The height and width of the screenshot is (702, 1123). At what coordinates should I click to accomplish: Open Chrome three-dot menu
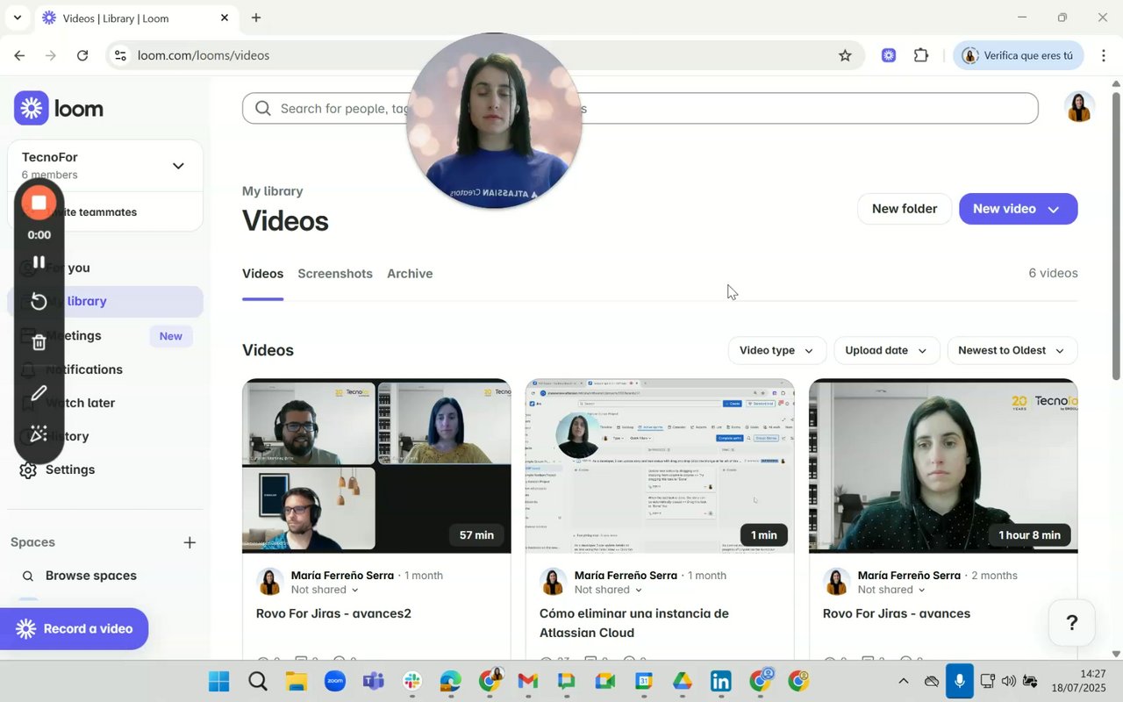coord(1103,55)
